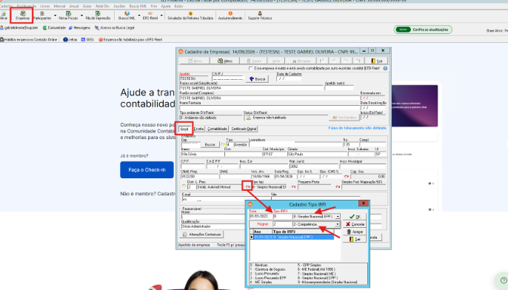Open Simulador da Reforma Tributária
Viewport: 508px width, 290px height.
[190, 16]
